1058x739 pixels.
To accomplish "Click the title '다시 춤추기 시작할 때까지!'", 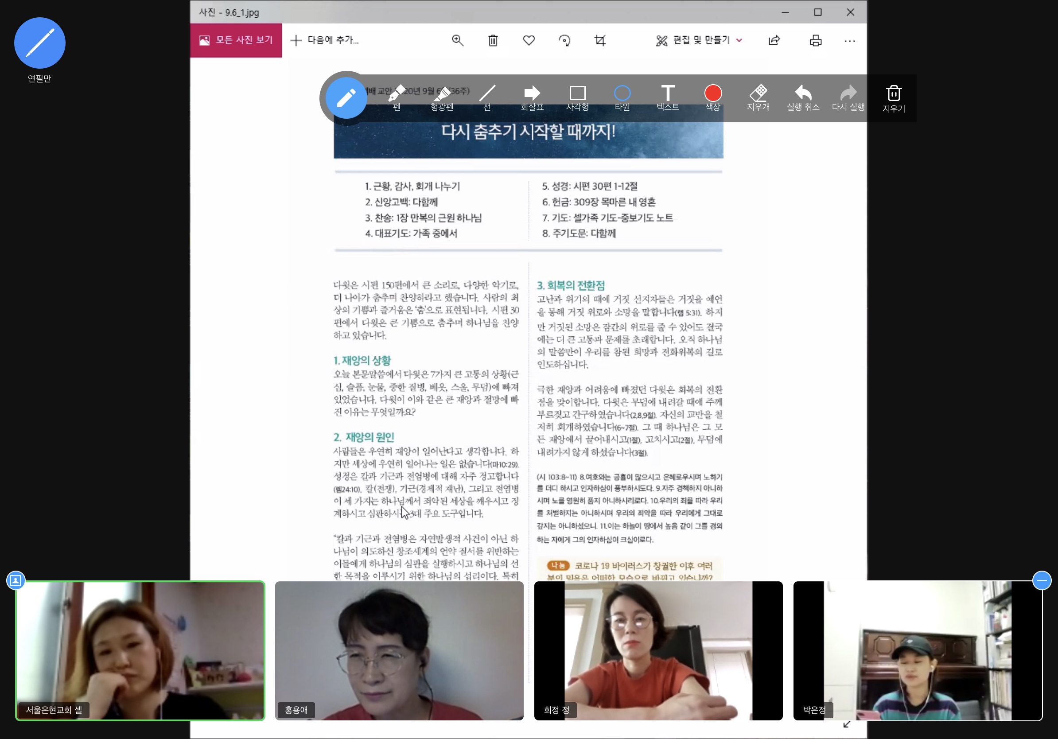I will [528, 132].
